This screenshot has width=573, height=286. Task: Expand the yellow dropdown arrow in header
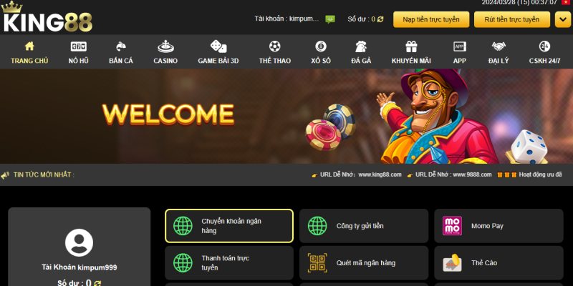562,19
